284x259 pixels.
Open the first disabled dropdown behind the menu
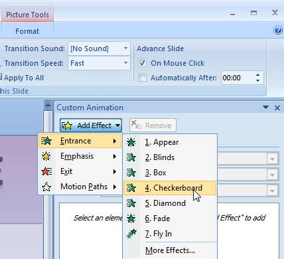[272, 159]
